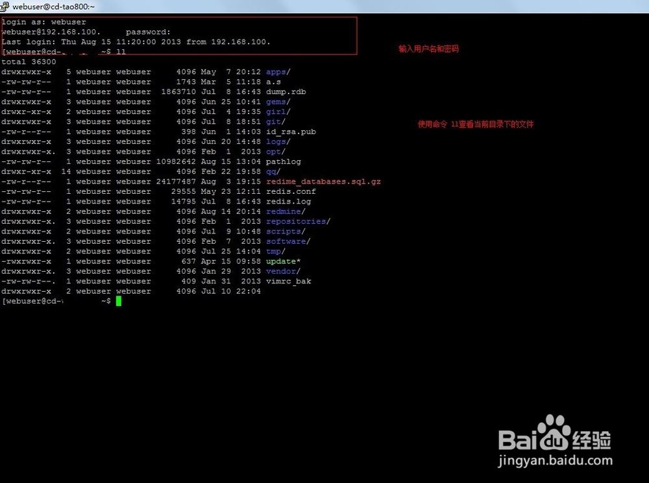Select the 'Last login: Thu Aug 15' line
Screen dimensions: 649x483
pos(136,41)
